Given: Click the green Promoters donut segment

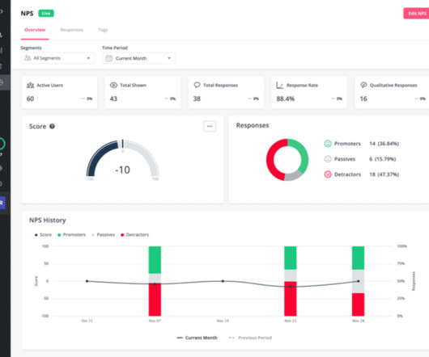Looking at the screenshot, I should click(303, 153).
